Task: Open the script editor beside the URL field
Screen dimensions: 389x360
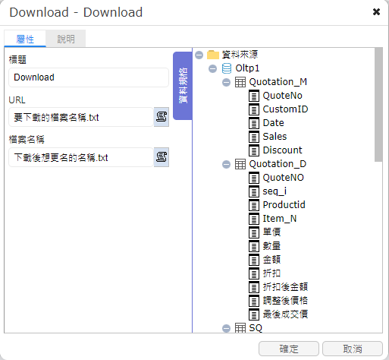Action: pos(162,117)
